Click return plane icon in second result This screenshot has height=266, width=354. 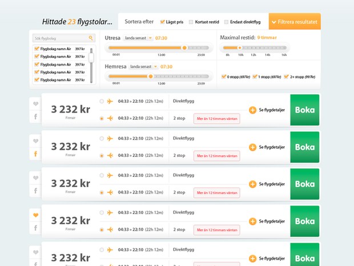coord(110,155)
